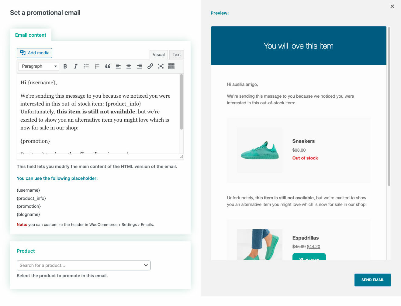This screenshot has width=401, height=306.
Task: Align text left in the editor
Action: (x=118, y=66)
